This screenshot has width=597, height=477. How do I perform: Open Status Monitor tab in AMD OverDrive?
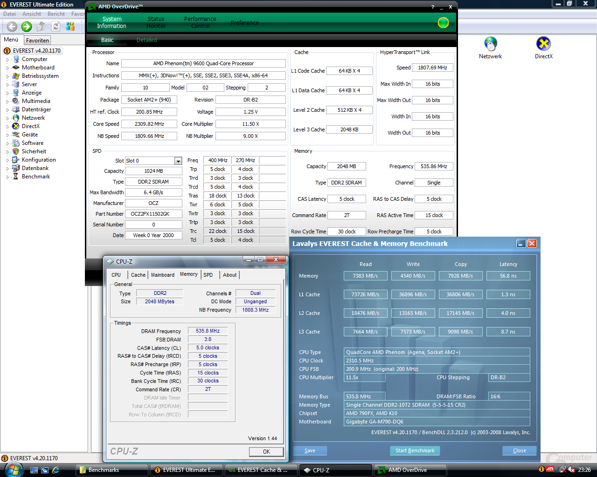(156, 22)
